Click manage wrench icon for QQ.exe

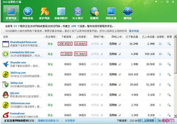coord(169,95)
